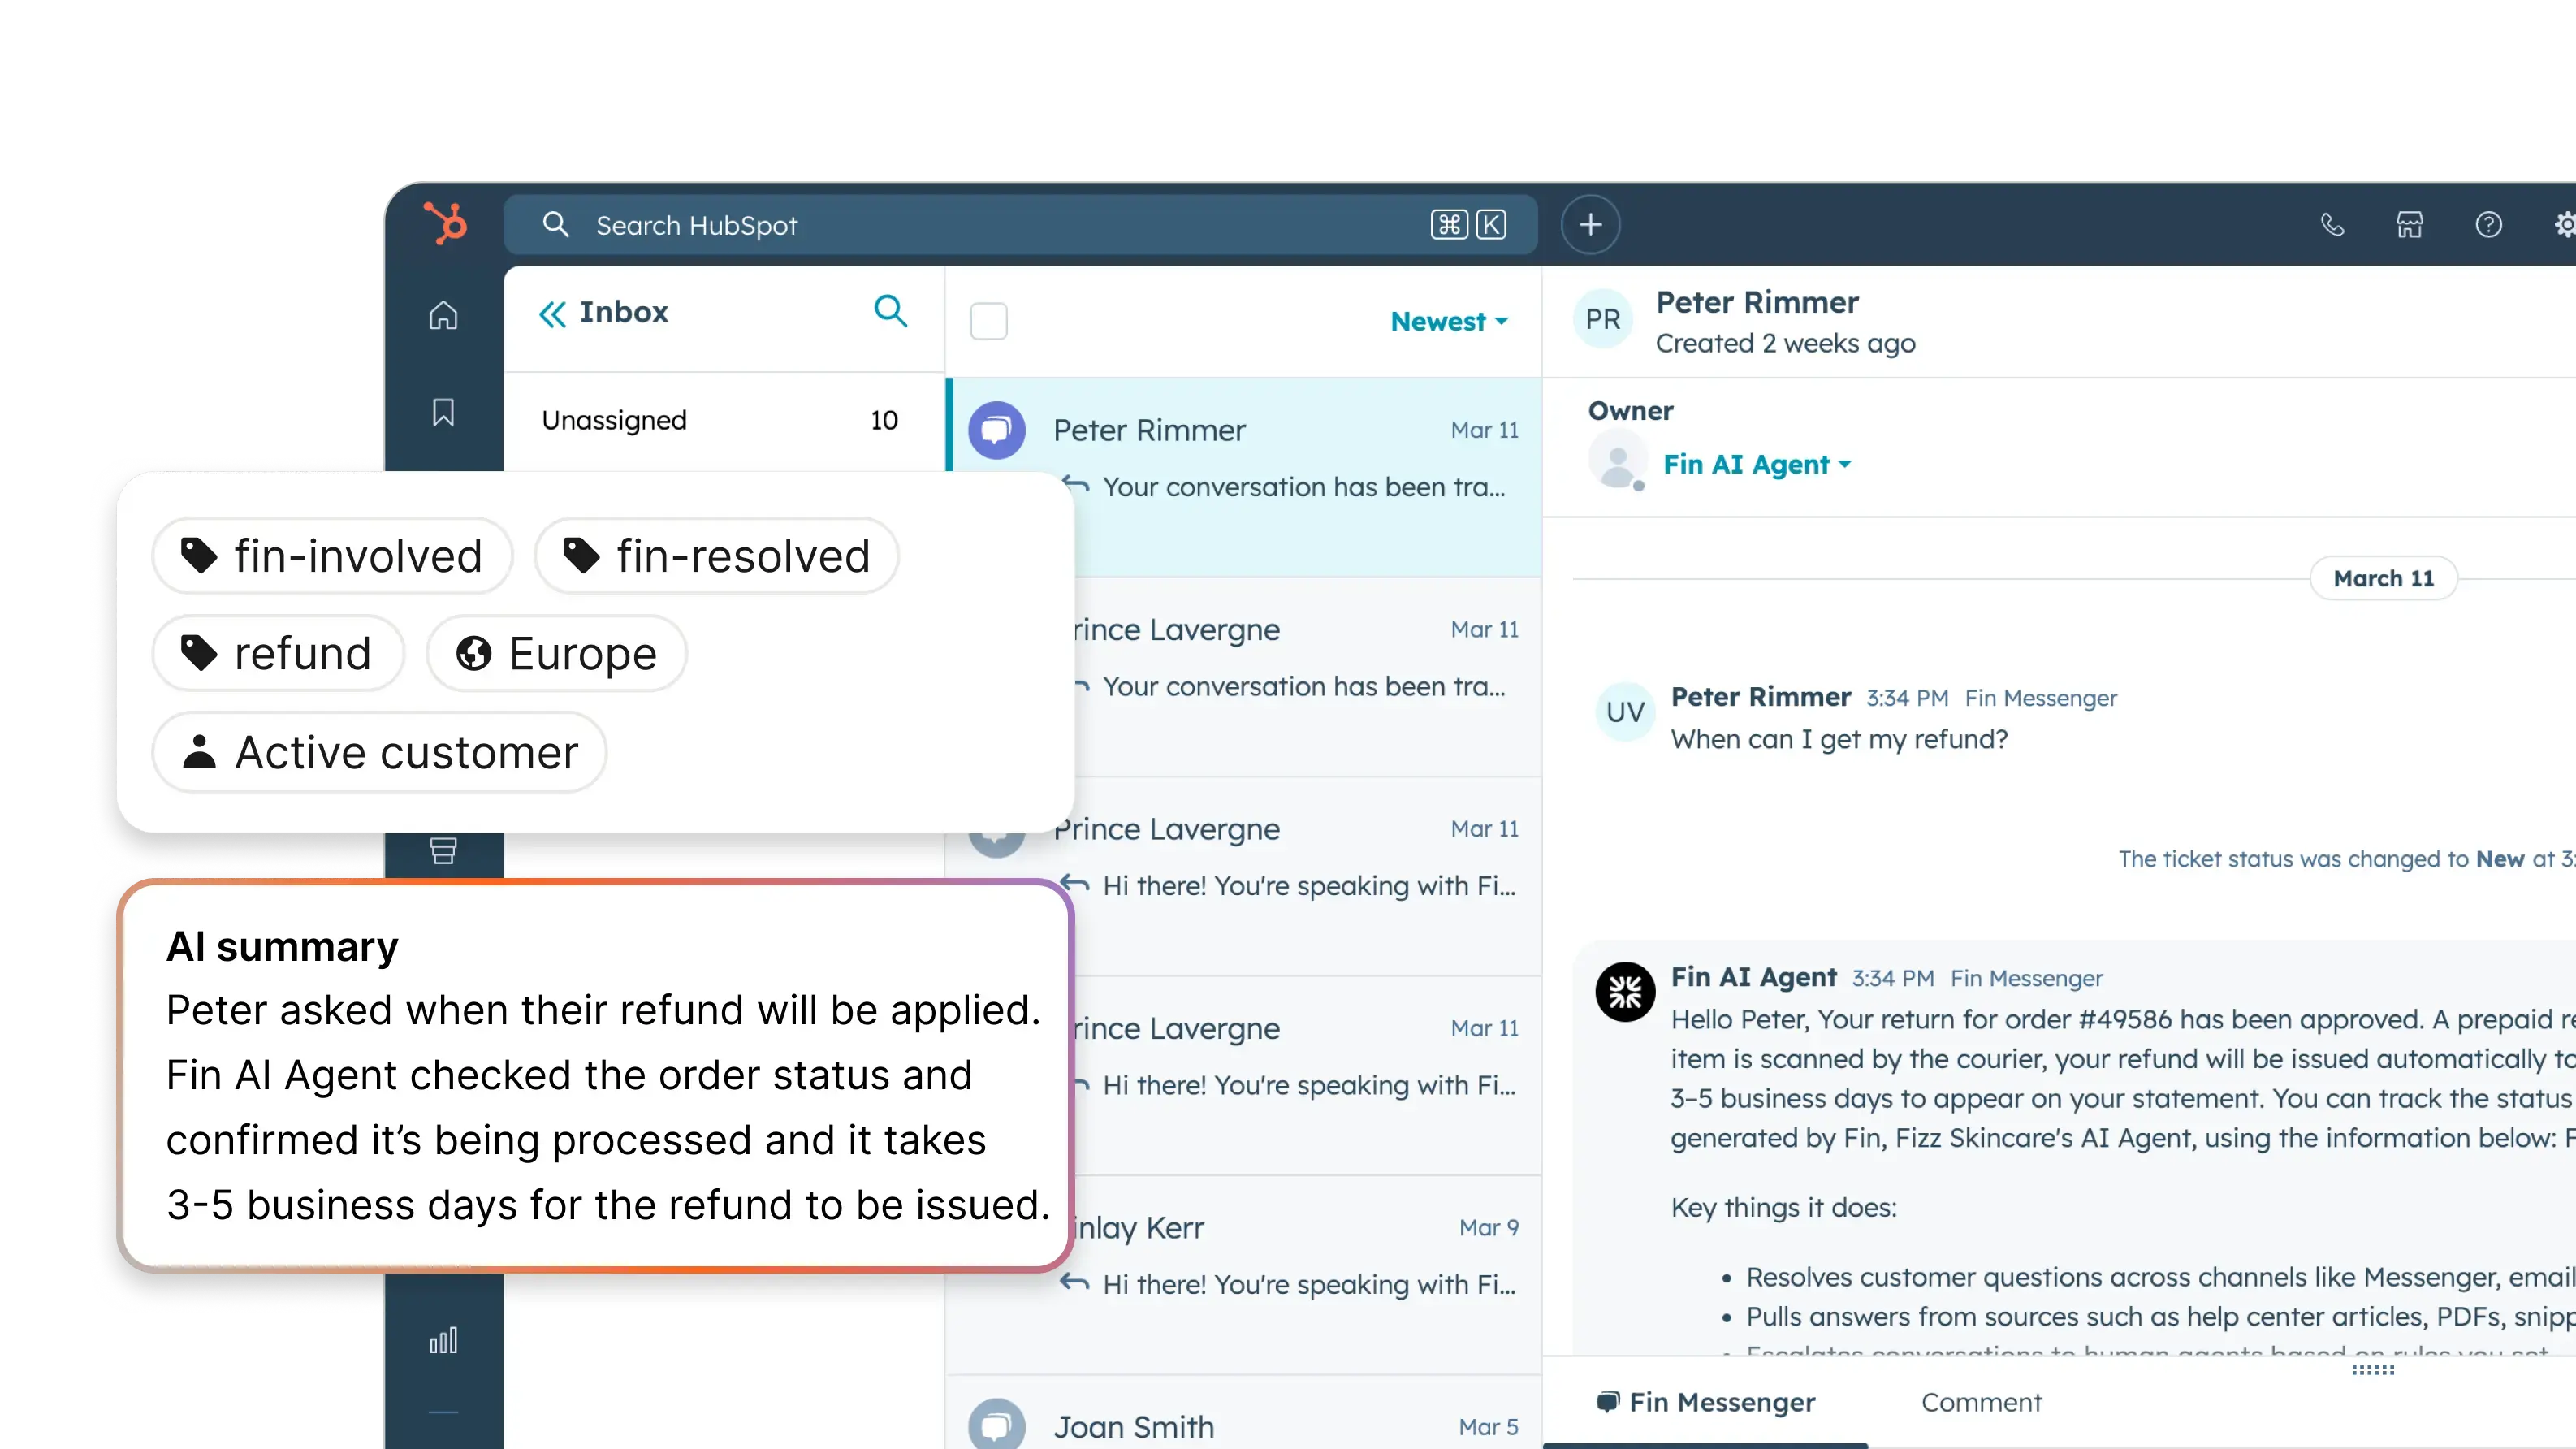Click the "March 11" date separator
The width and height of the screenshot is (2576, 1449).
(2383, 578)
